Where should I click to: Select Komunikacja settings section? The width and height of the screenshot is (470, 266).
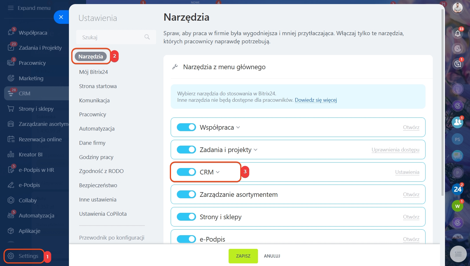(94, 100)
